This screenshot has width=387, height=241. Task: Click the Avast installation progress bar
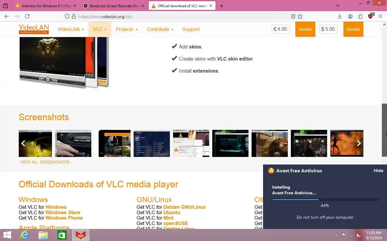click(x=325, y=199)
